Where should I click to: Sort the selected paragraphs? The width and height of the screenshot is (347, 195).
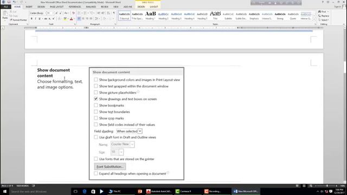tap(108, 13)
